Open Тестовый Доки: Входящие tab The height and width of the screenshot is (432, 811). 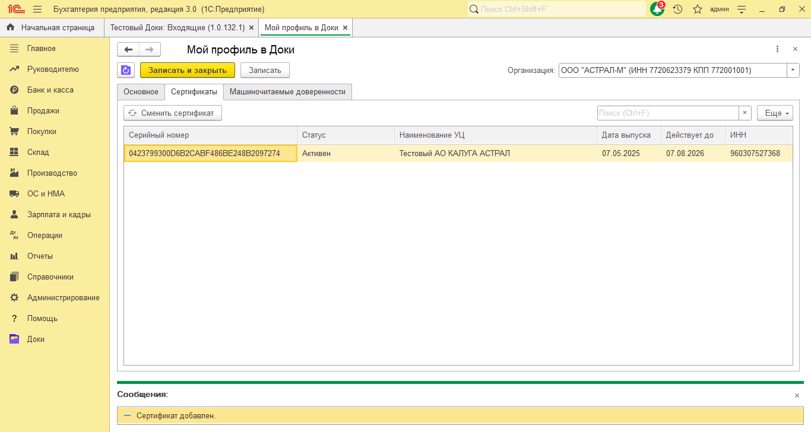pyautogui.click(x=177, y=28)
